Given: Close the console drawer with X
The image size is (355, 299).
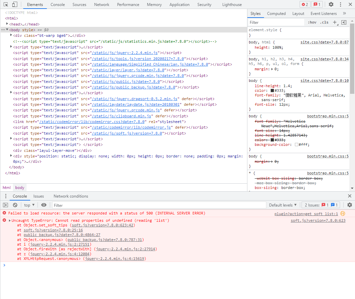Looking at the screenshot, I should [x=350, y=196].
